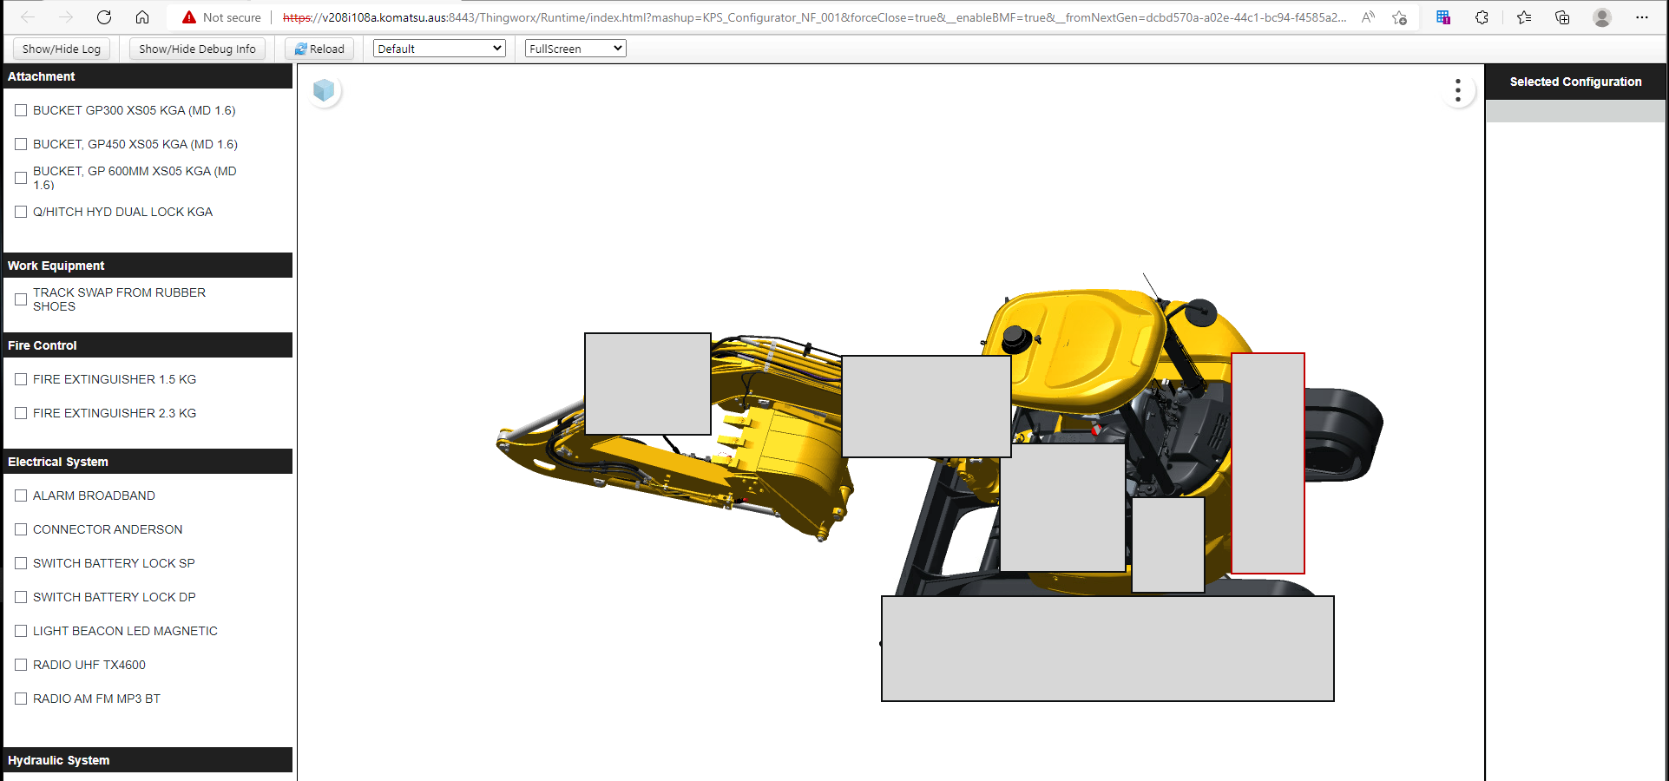Open the browser settings ellipsis menu
Image resolution: width=1669 pixels, height=781 pixels.
pos(1643,17)
